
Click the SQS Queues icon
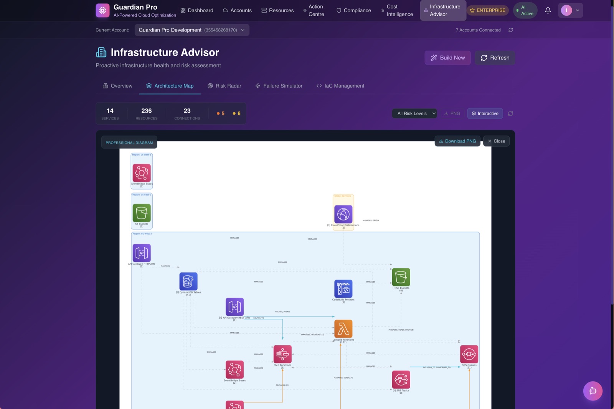[x=469, y=354]
